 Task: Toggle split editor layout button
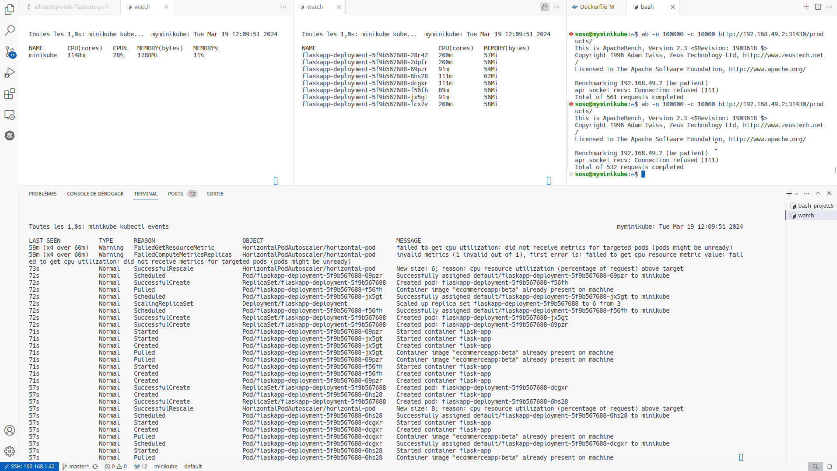818,7
